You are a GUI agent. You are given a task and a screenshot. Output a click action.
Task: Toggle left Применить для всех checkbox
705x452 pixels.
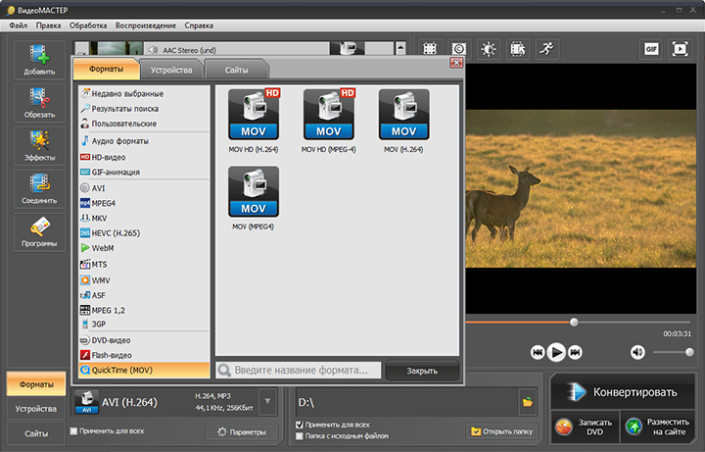coord(75,430)
